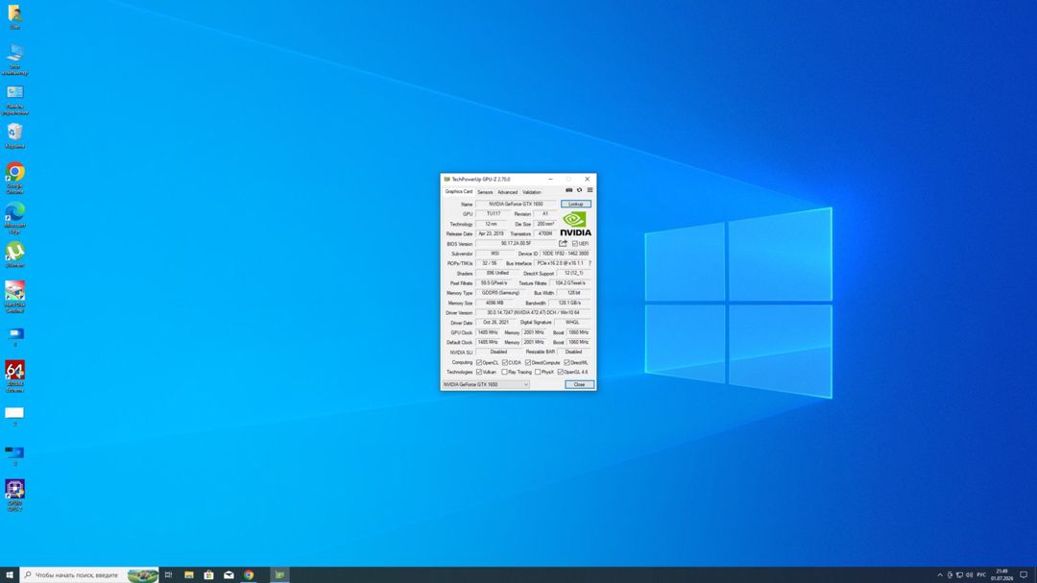Open GPU-Z screenshot camera icon
Viewport: 1037px width, 583px height.
coord(568,190)
